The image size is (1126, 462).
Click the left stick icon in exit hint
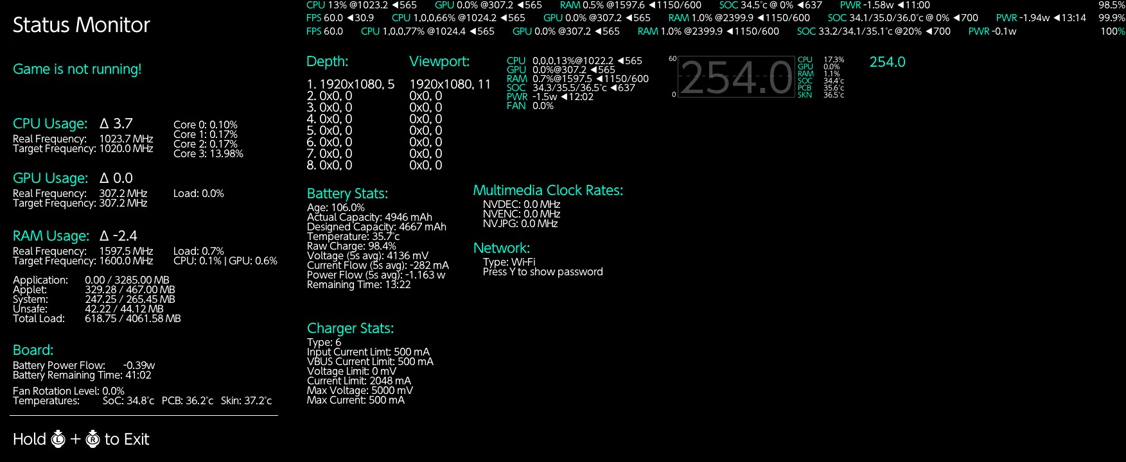coord(58,439)
